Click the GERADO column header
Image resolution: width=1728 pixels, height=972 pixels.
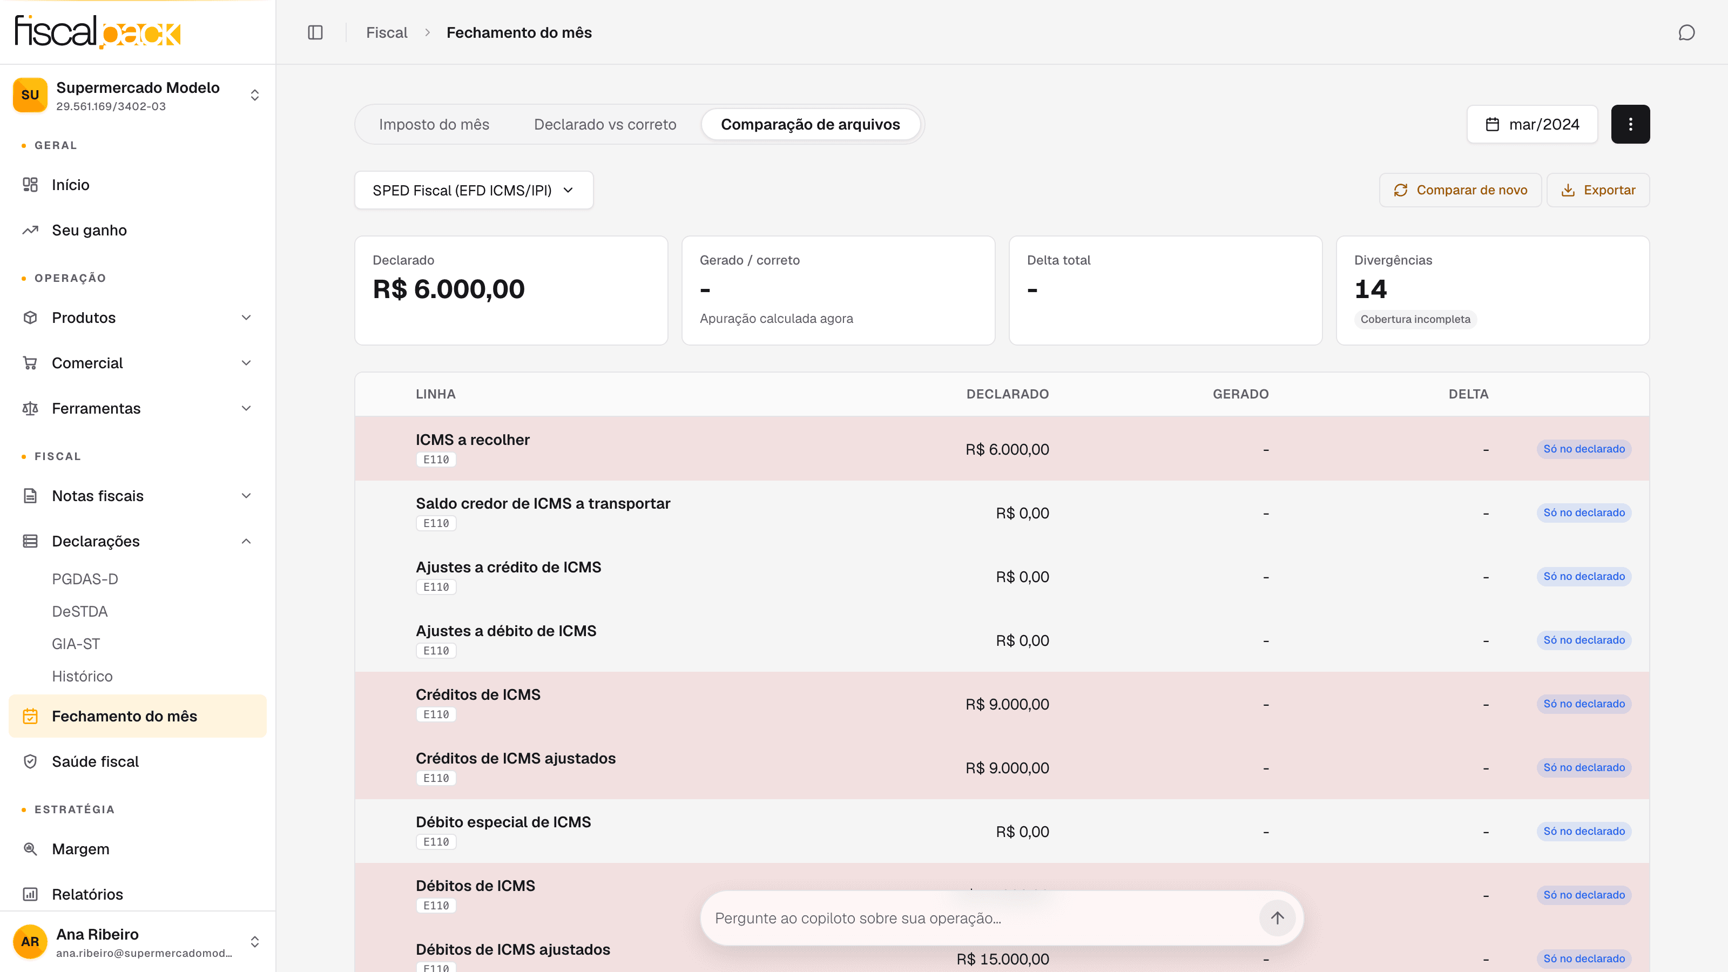pos(1240,394)
